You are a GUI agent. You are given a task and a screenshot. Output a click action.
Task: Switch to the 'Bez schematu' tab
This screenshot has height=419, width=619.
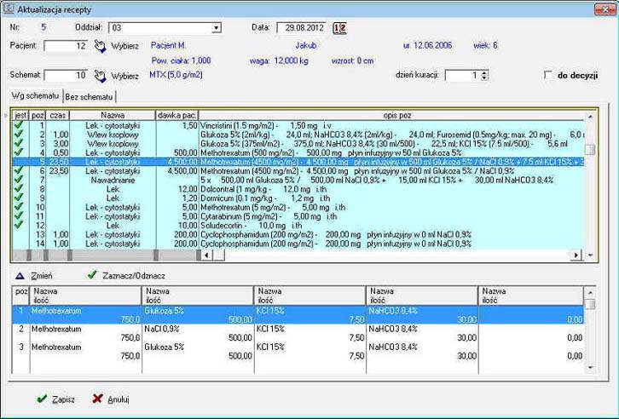click(x=90, y=96)
